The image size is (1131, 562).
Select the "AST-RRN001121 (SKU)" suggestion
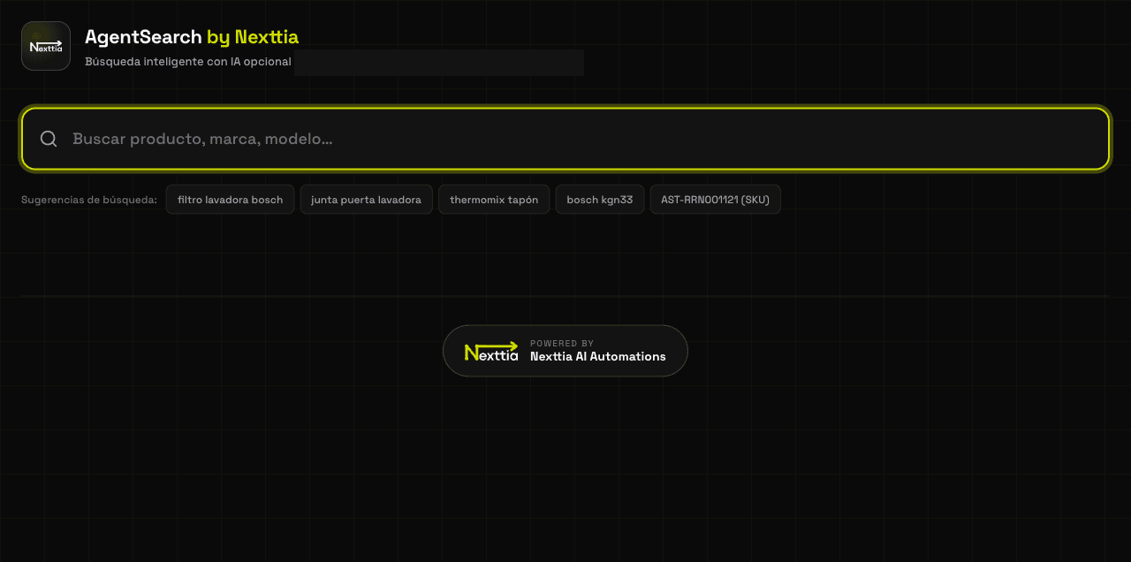pyautogui.click(x=715, y=200)
